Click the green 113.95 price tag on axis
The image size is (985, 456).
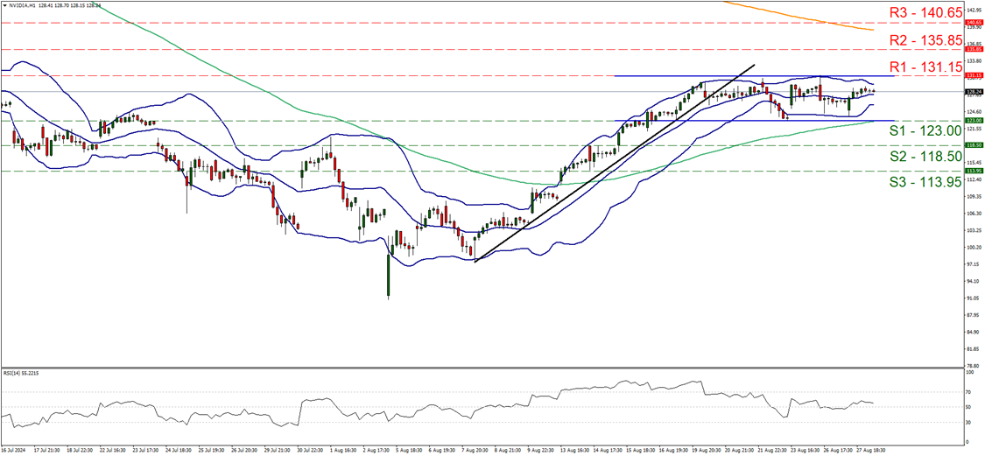pos(974,172)
